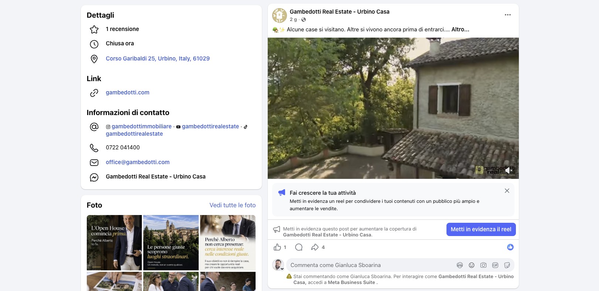Open the three-dot post options menu
Image resolution: width=599 pixels, height=291 pixels.
[508, 15]
